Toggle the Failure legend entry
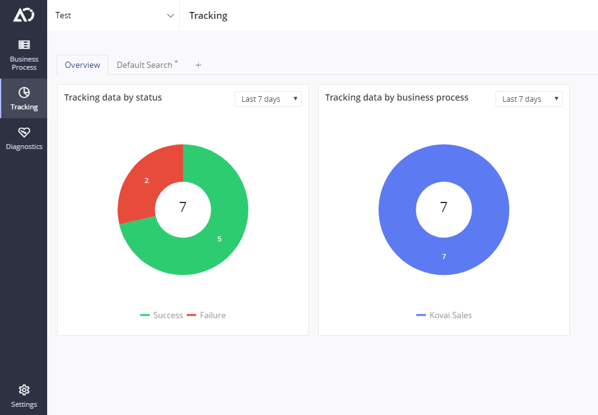 206,316
